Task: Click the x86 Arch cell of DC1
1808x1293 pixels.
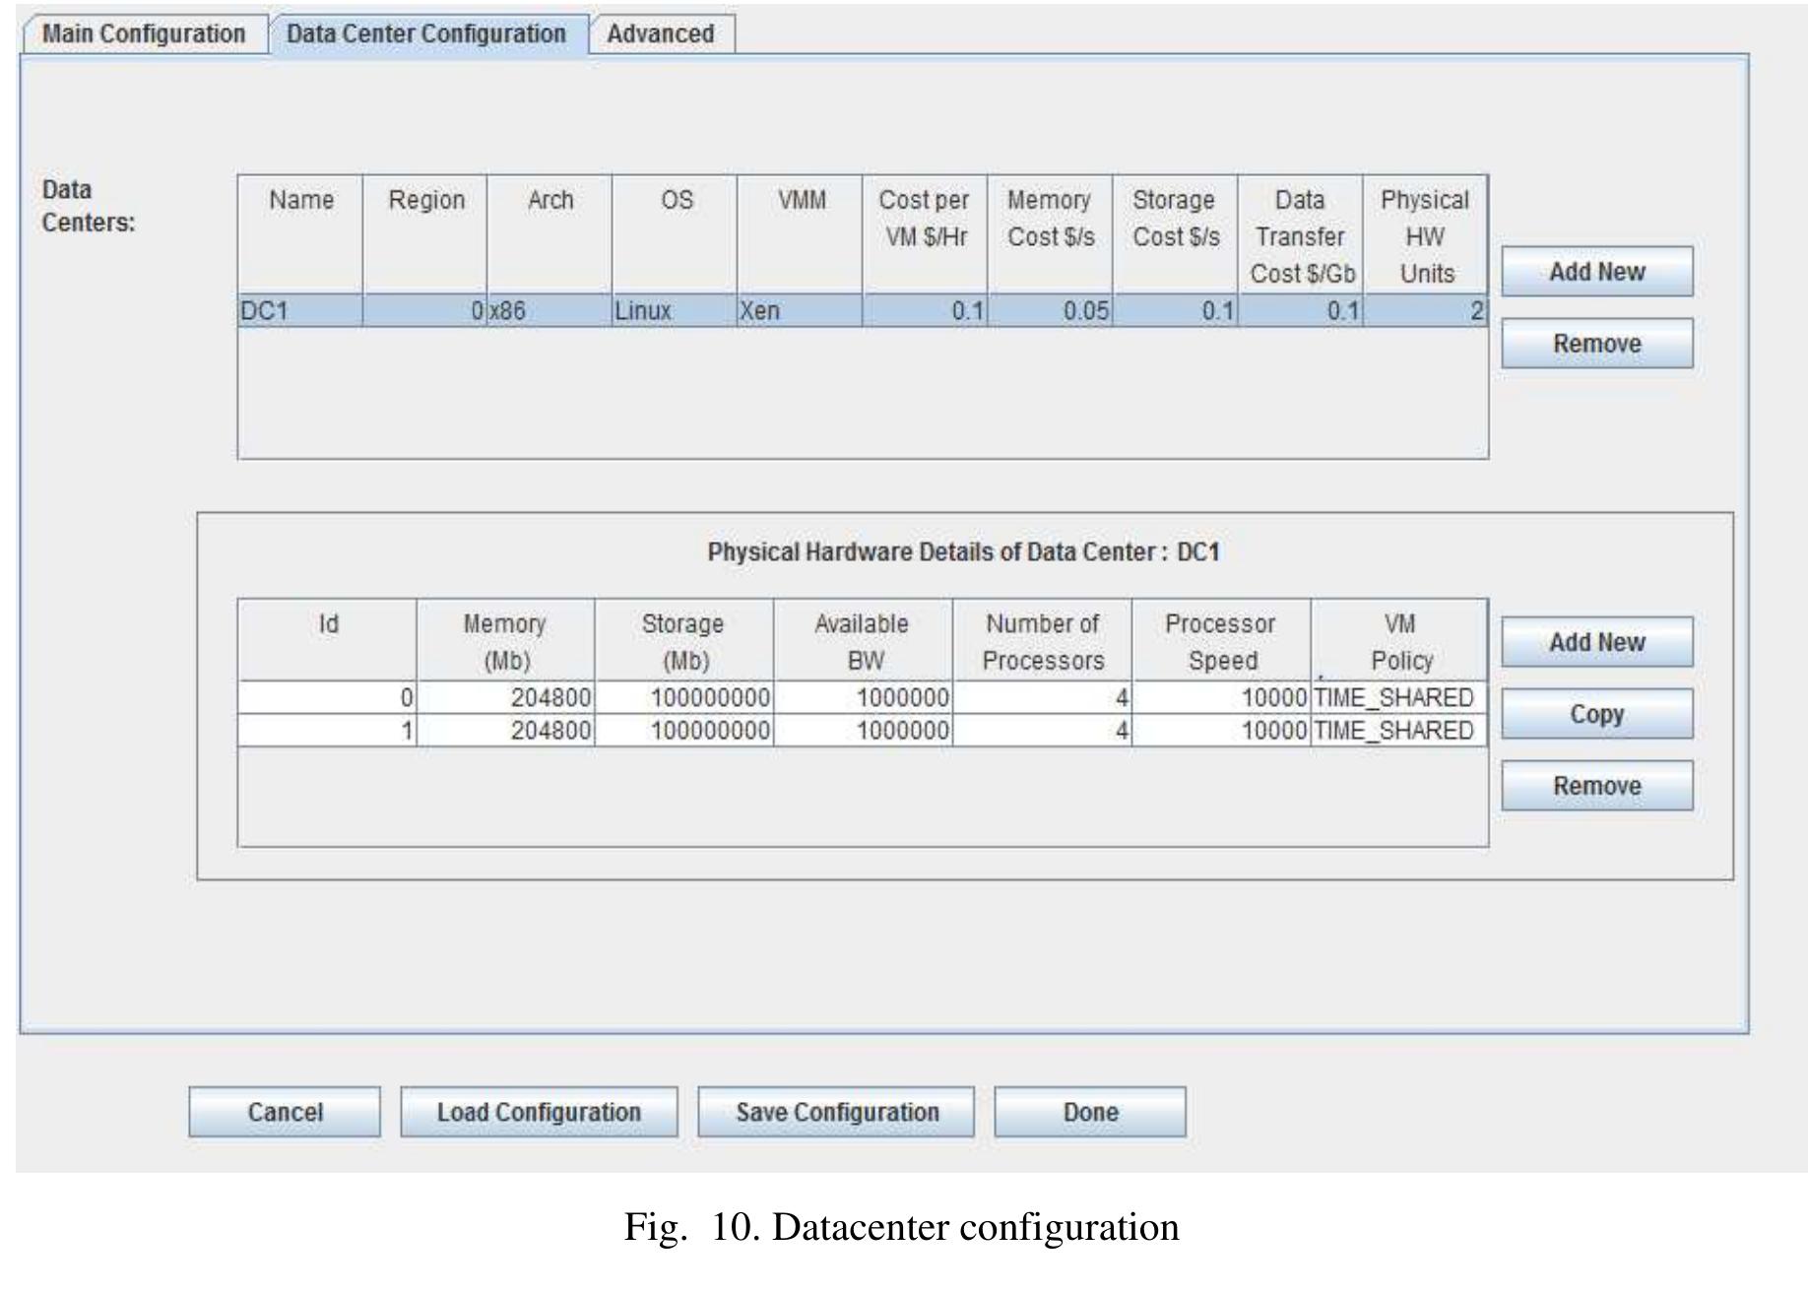Action: tap(549, 311)
